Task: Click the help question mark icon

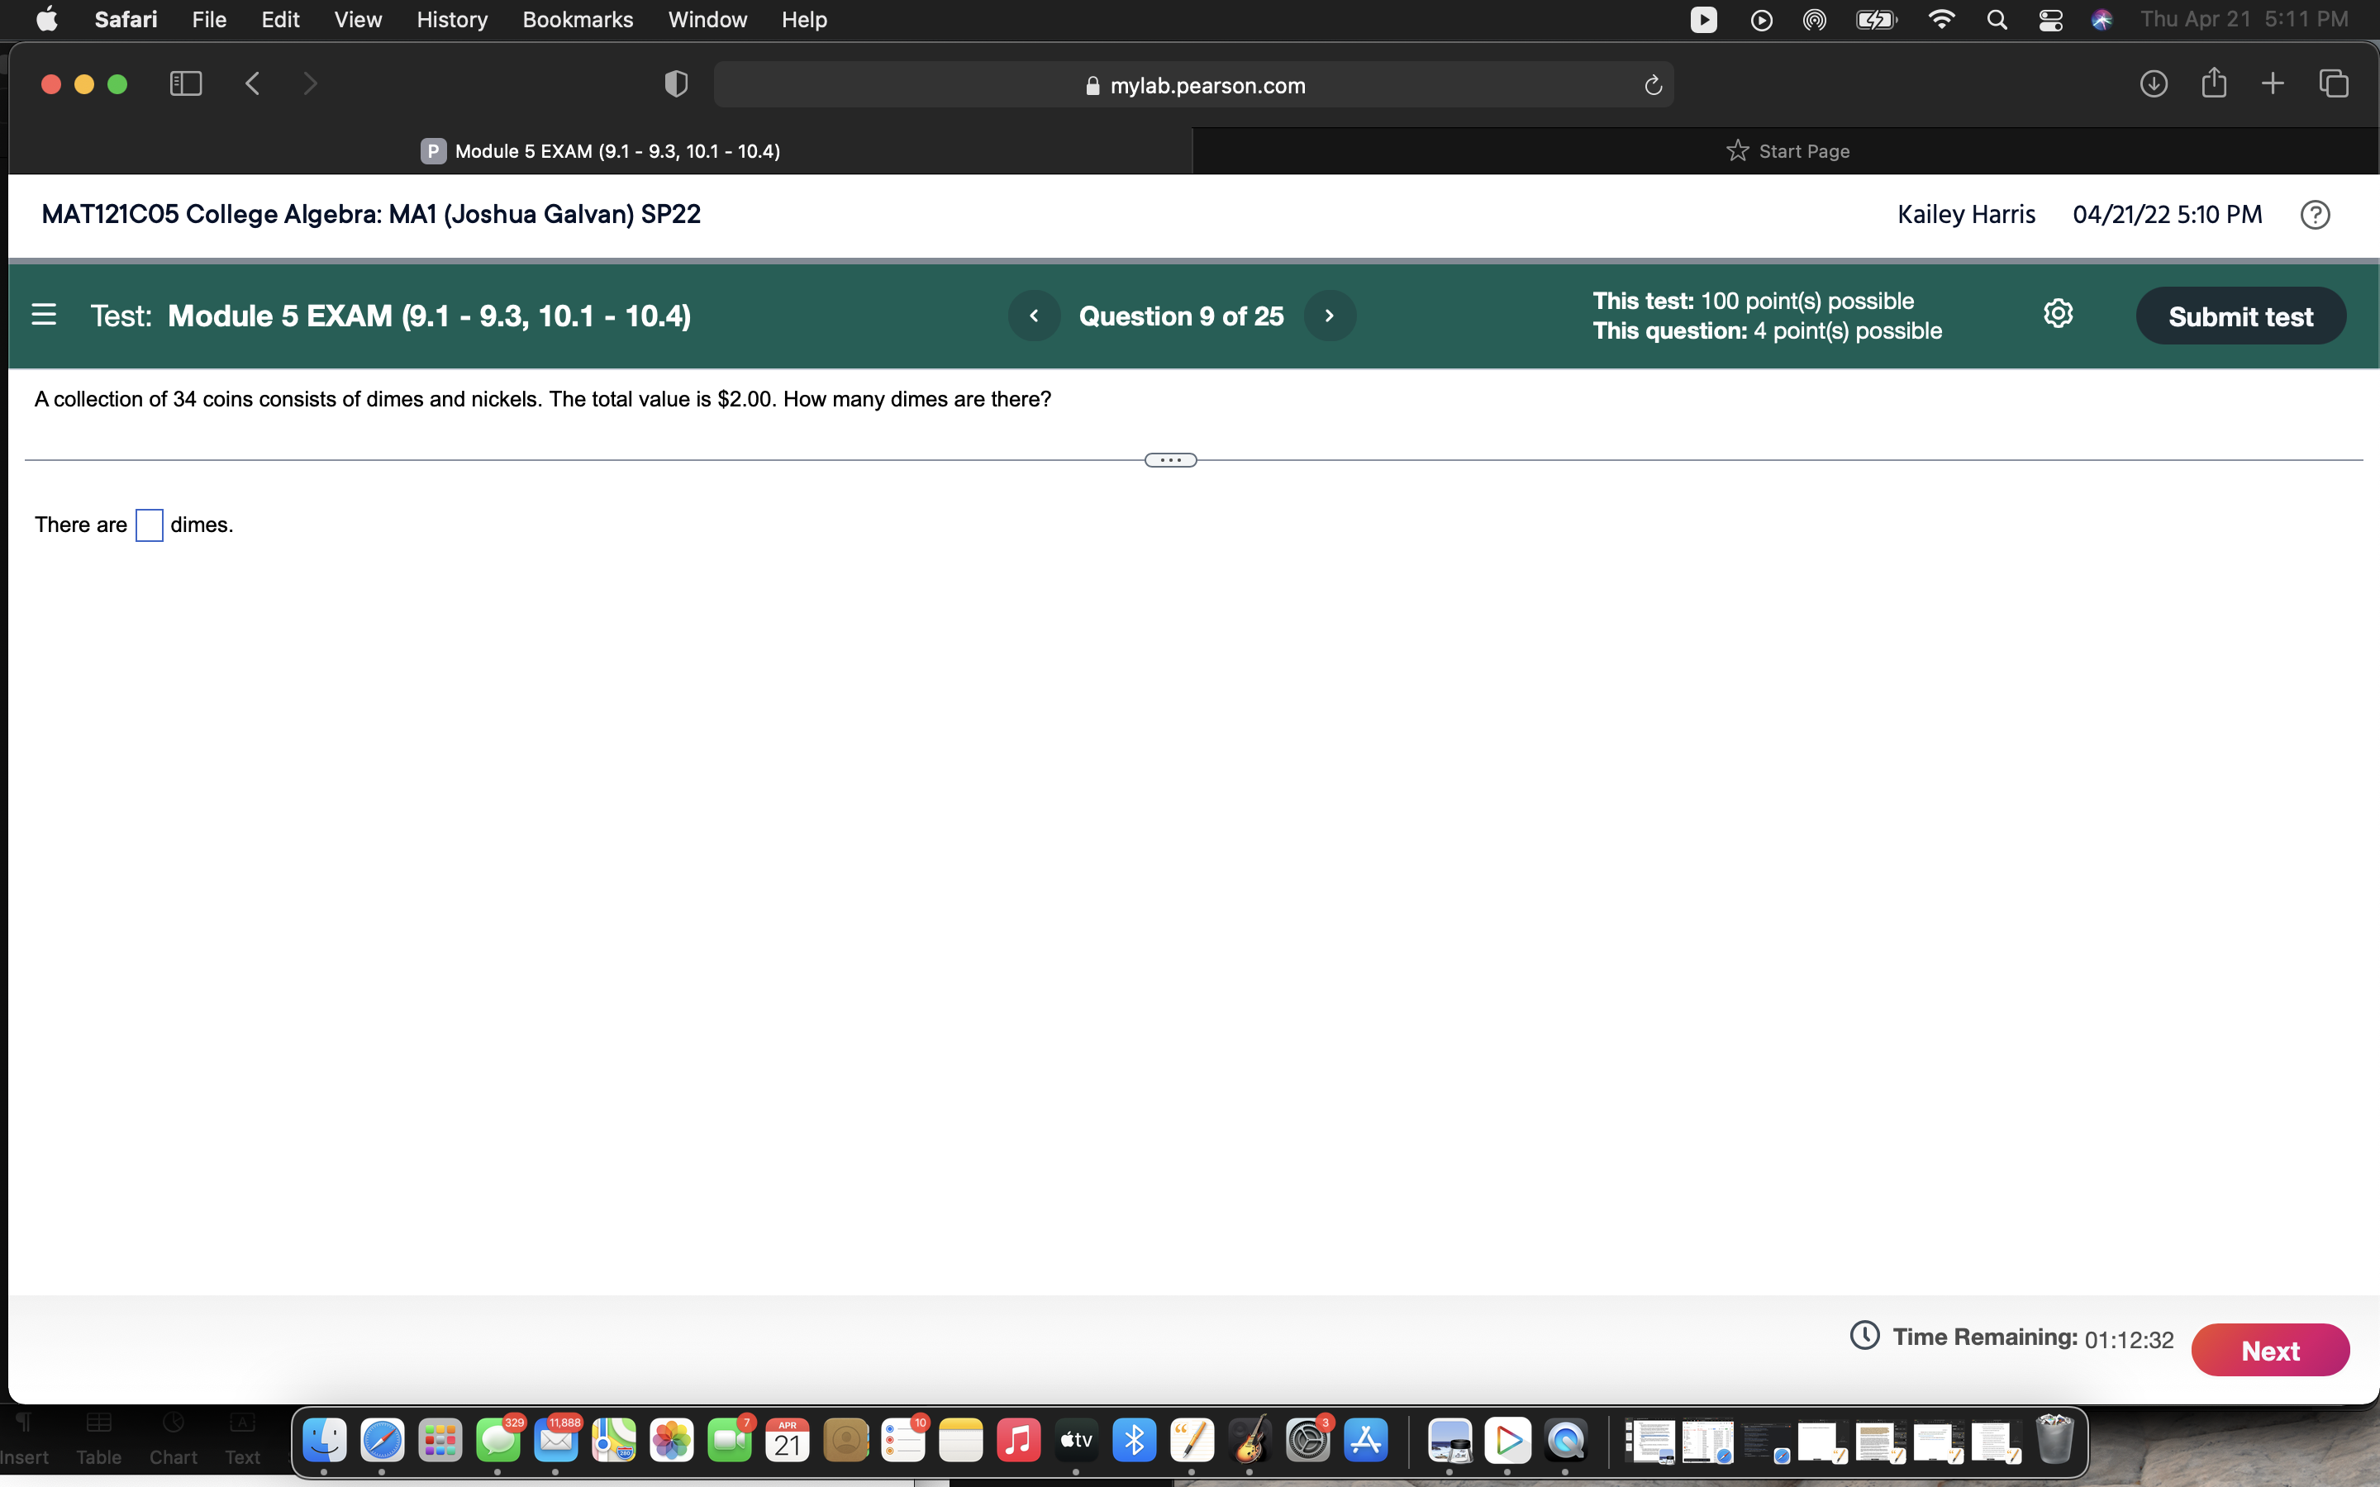Action: click(2316, 215)
